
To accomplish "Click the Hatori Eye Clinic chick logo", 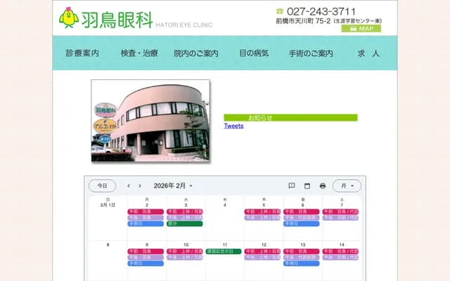I will tap(69, 18).
